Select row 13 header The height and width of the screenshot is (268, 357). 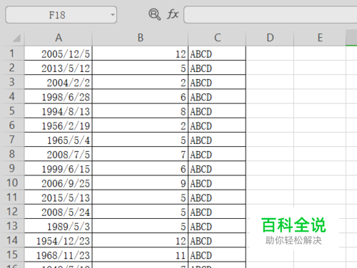(12, 226)
